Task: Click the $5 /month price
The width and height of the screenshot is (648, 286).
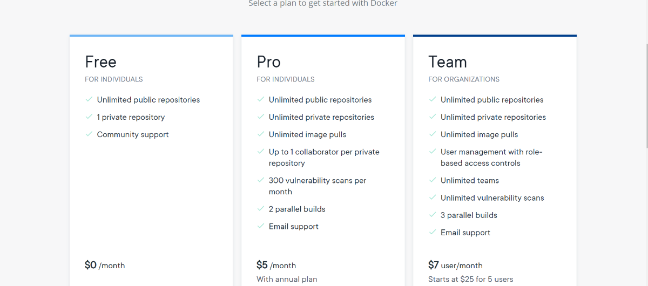Action: [x=276, y=265]
